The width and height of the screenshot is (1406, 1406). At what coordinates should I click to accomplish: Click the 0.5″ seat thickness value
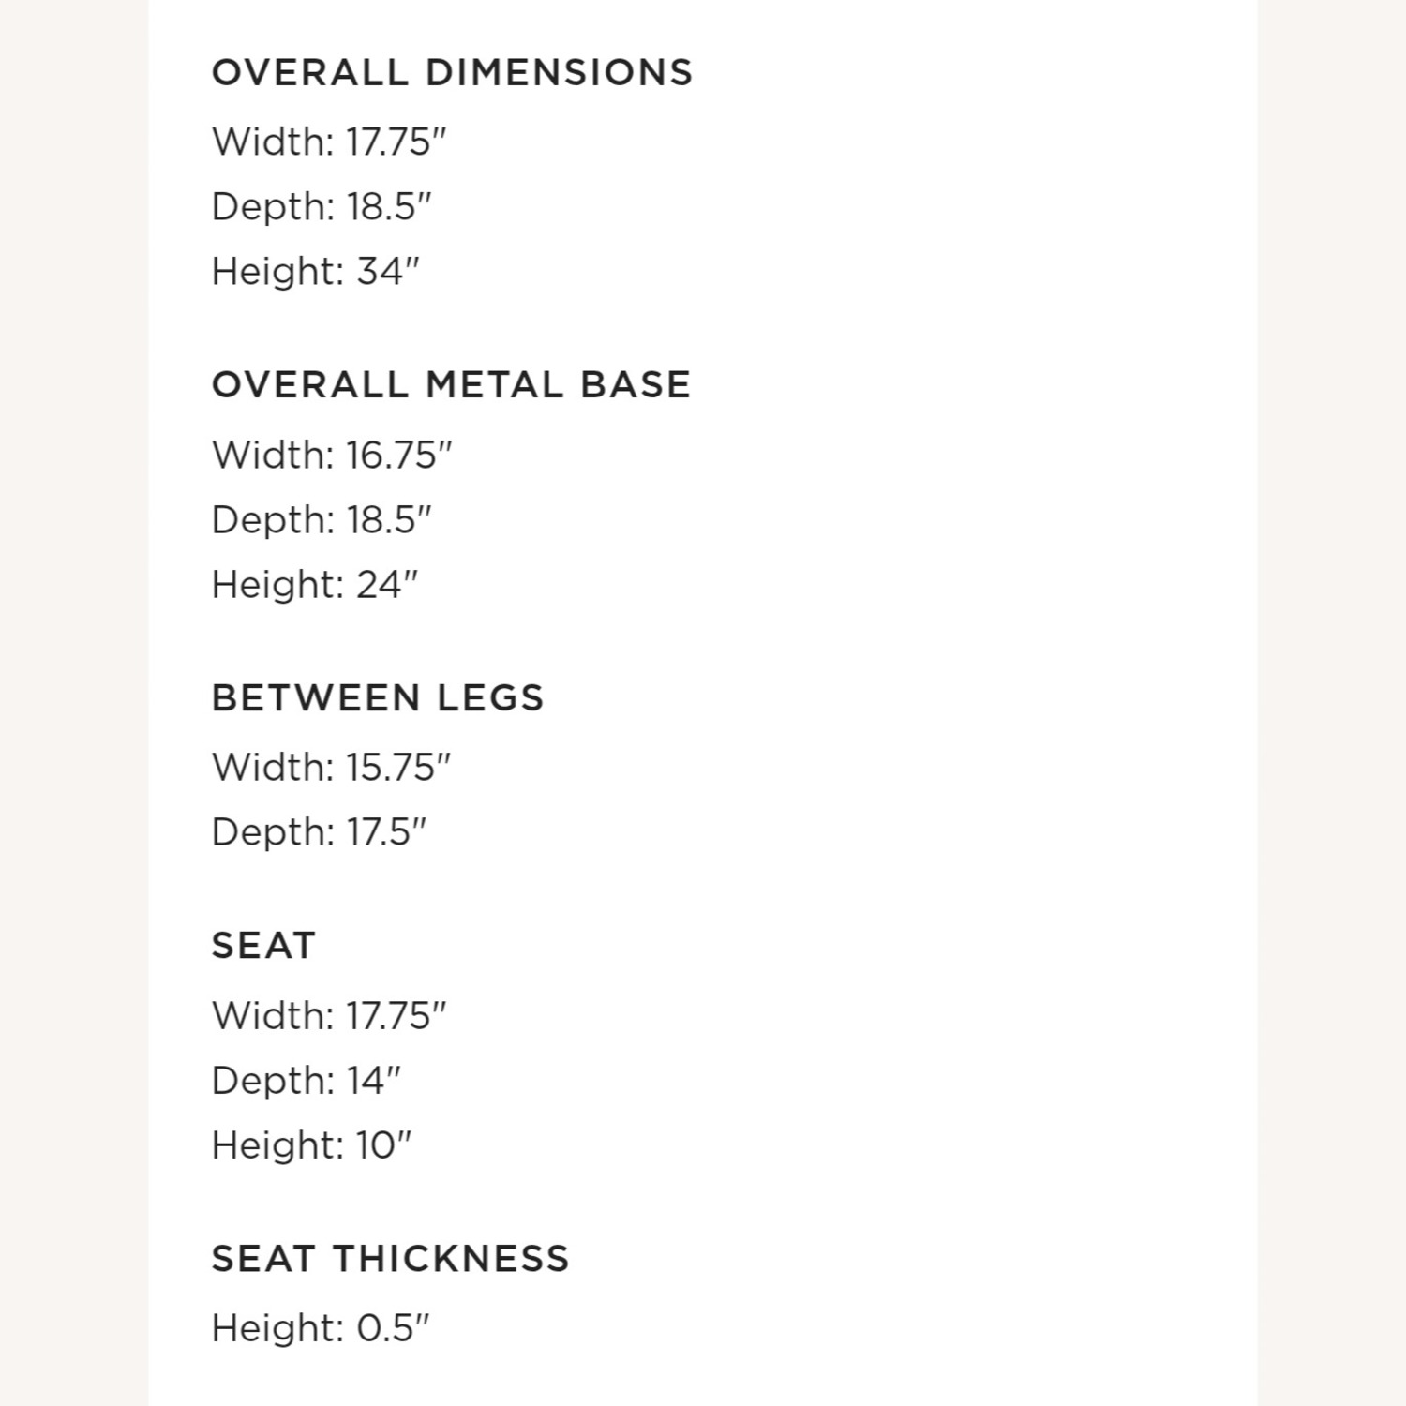pos(393,1328)
